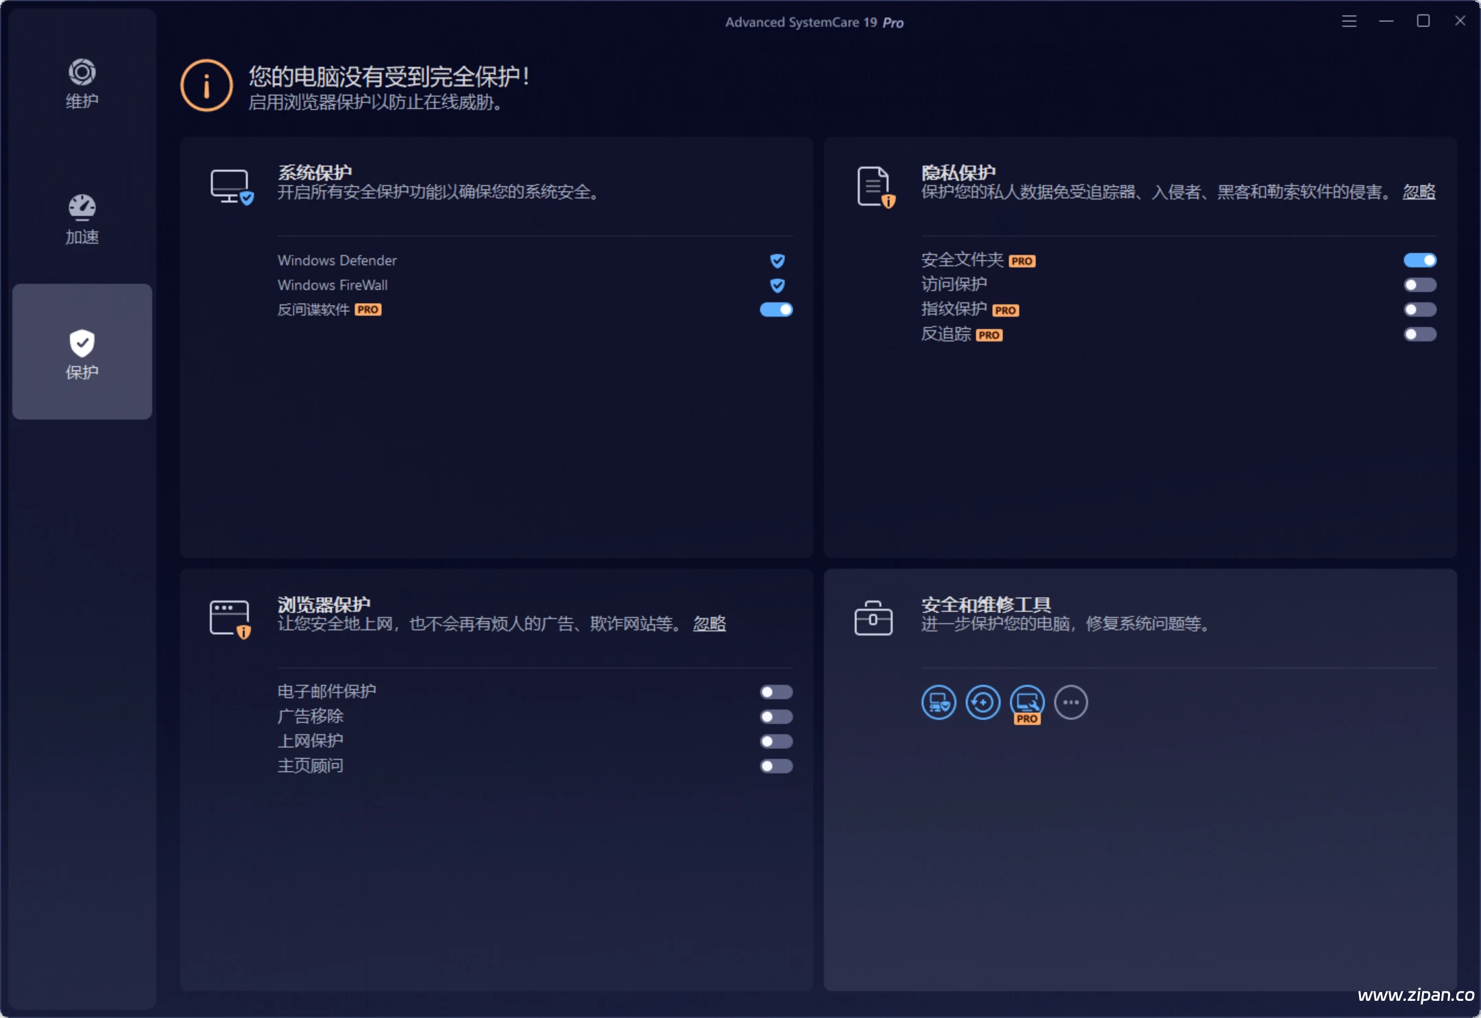The width and height of the screenshot is (1481, 1018).
Task: Click the 访问保护 label
Action: click(x=954, y=284)
